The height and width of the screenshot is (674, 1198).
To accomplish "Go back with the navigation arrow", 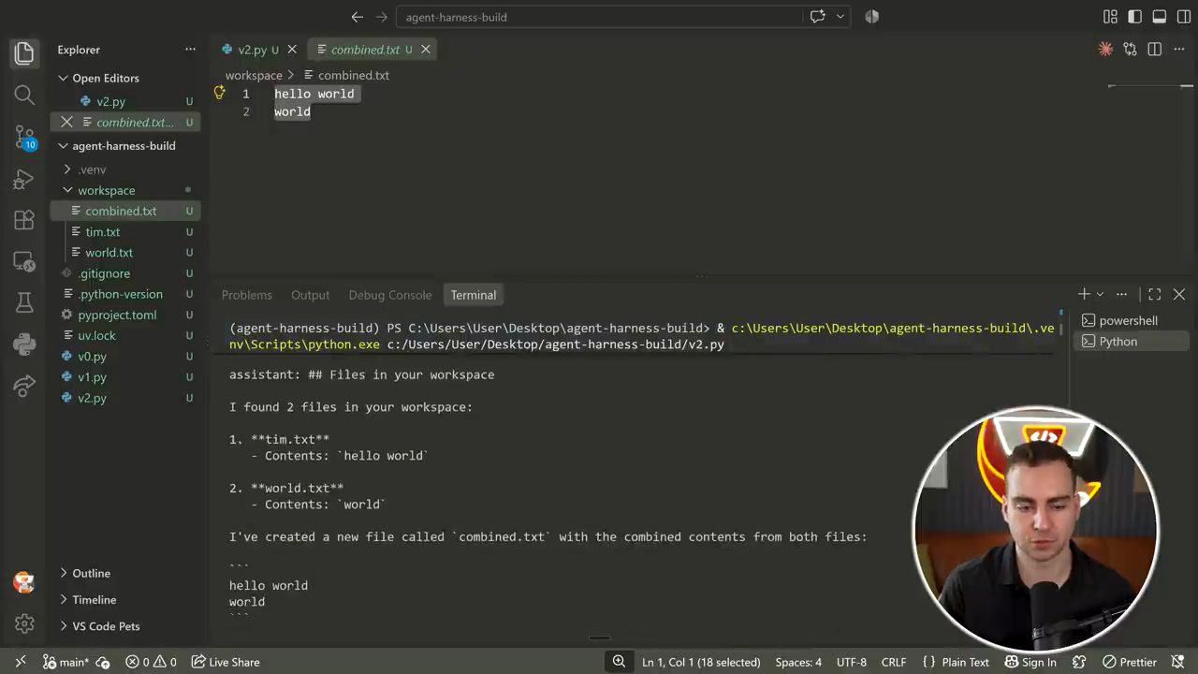I will (357, 17).
